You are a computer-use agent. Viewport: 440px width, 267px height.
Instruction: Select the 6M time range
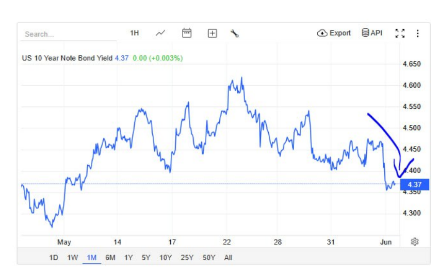click(x=110, y=257)
